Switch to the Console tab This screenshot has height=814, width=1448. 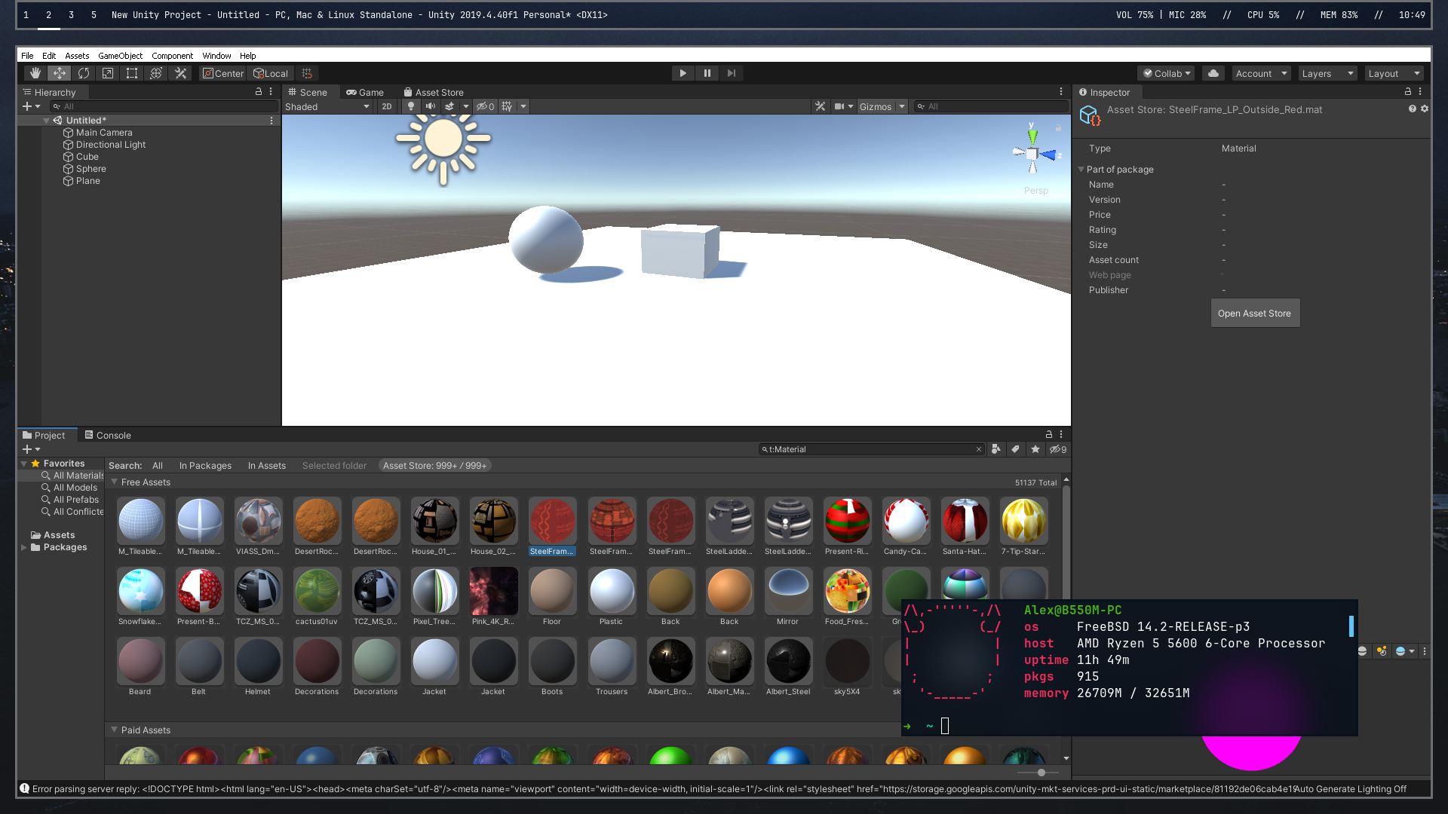pos(108,435)
